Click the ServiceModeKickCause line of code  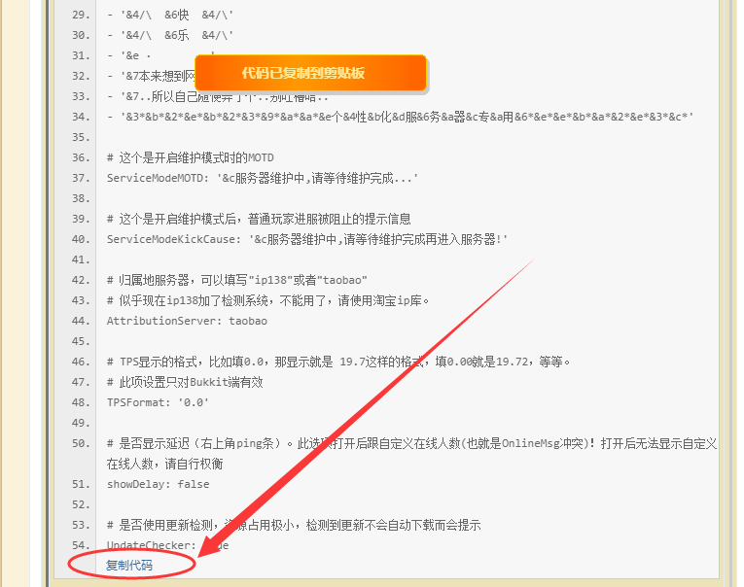[307, 239]
